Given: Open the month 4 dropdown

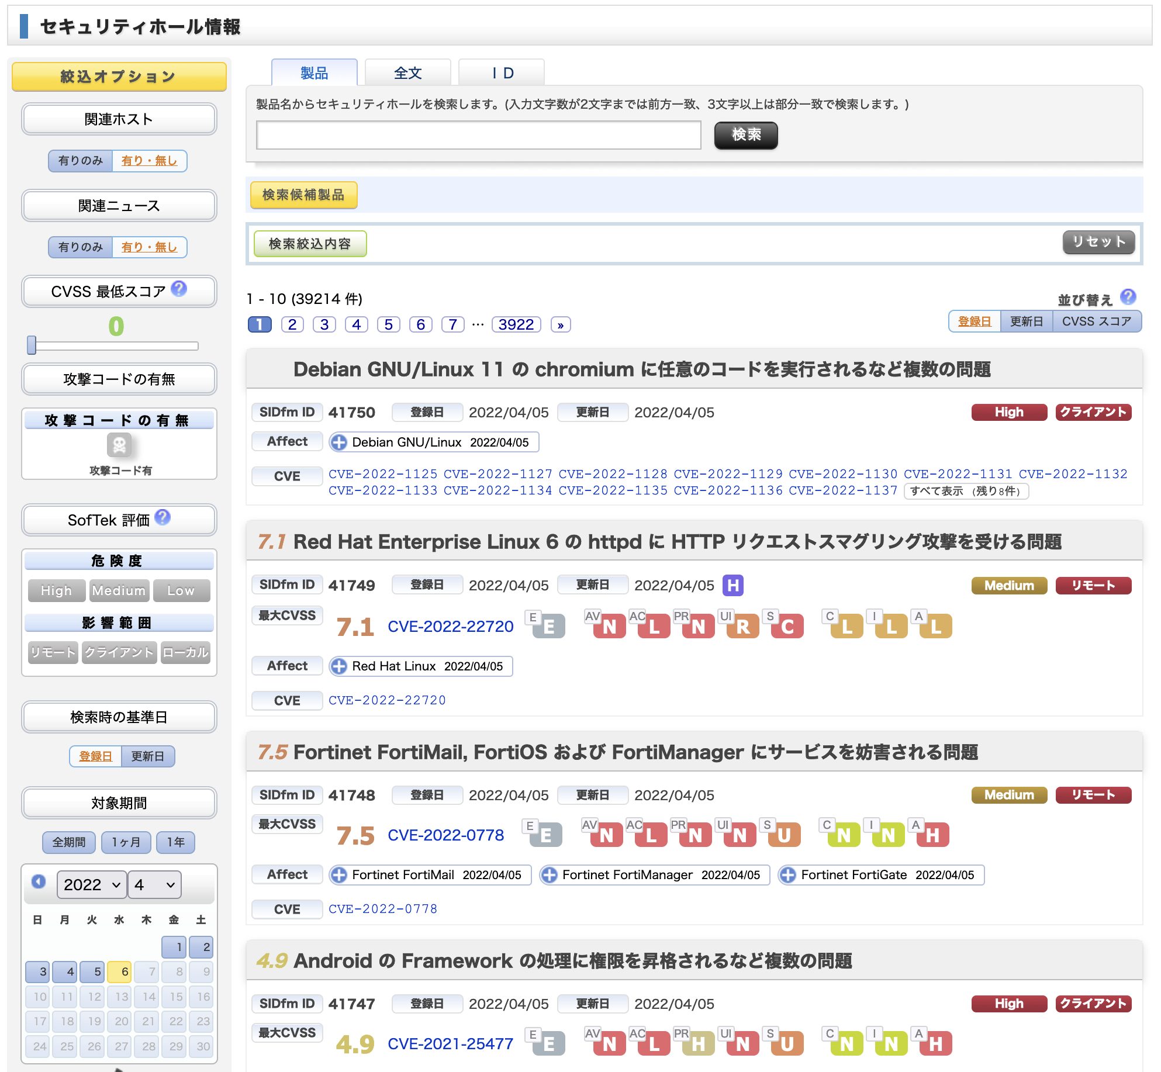Looking at the screenshot, I should click(154, 884).
